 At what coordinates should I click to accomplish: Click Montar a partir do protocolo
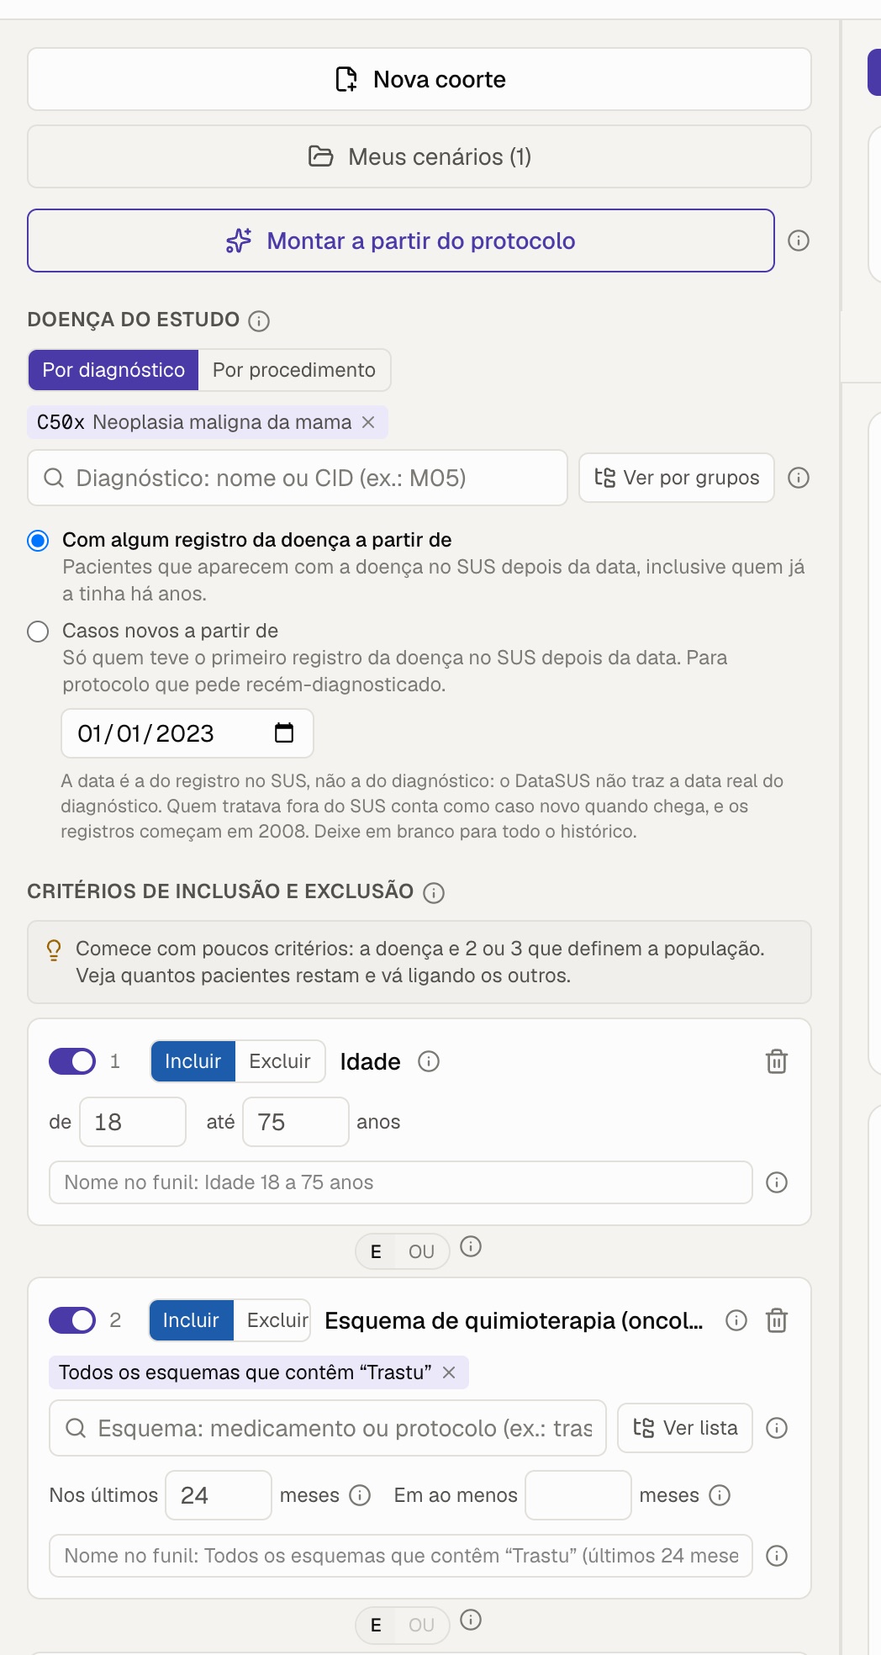(401, 241)
